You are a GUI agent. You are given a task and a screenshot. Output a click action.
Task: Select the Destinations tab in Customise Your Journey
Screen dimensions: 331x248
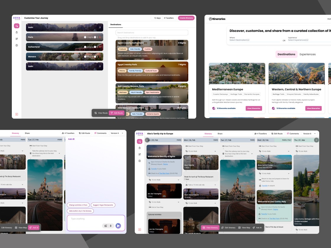coord(116,25)
